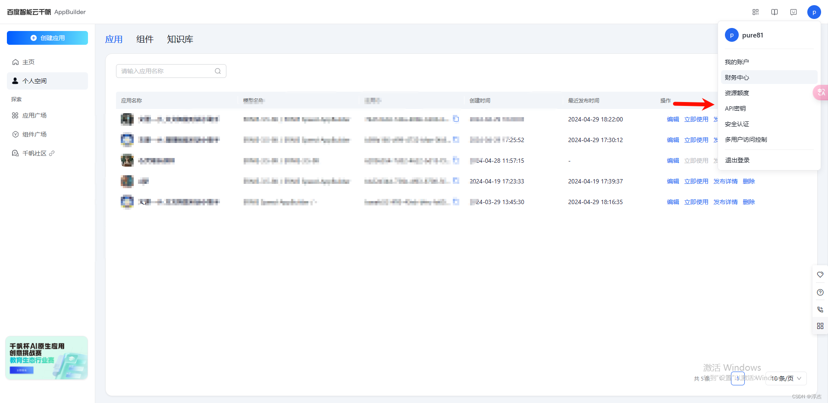Click 编辑 for the 2024-03-29 app

click(x=673, y=202)
